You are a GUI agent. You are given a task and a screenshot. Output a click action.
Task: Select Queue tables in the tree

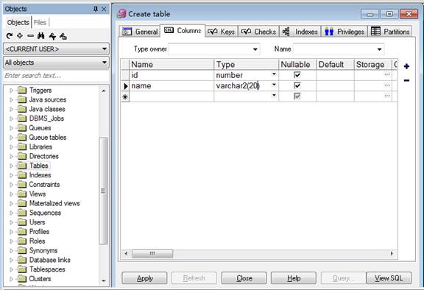pyautogui.click(x=48, y=138)
